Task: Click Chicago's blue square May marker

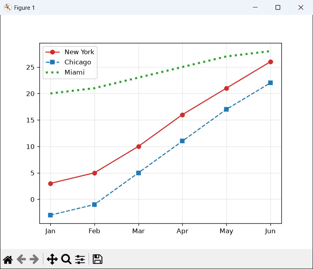Action: point(226,109)
